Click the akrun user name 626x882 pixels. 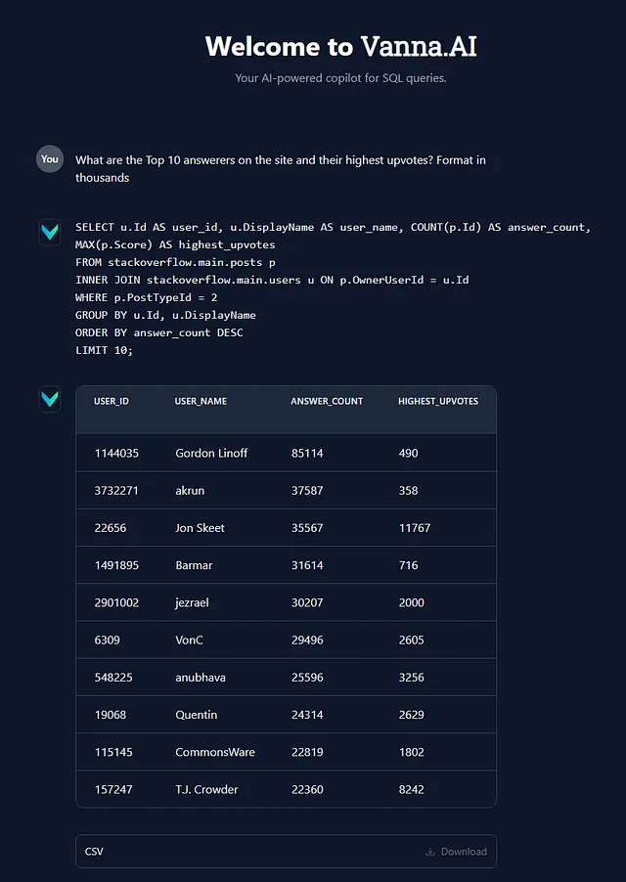click(190, 491)
